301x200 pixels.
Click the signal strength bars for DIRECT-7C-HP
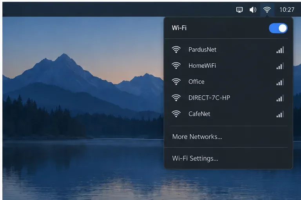[280, 98]
